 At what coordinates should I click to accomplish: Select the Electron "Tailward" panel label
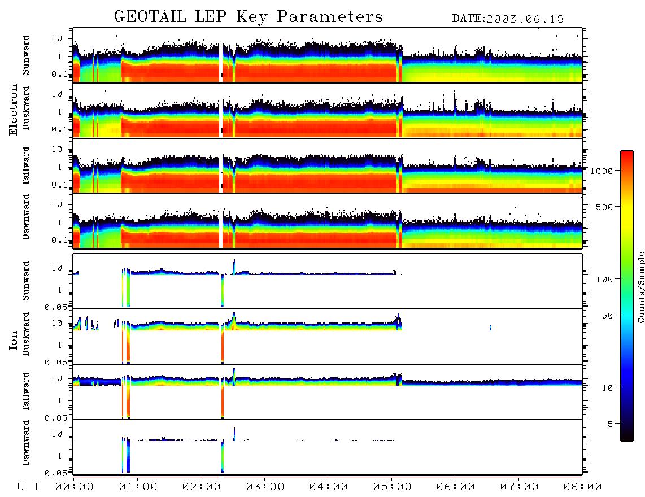[26, 165]
